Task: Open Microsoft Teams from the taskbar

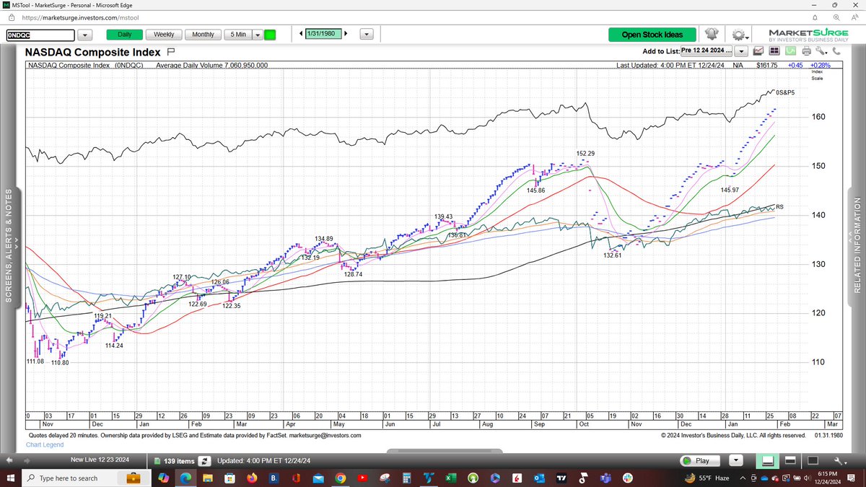Action: (x=605, y=478)
